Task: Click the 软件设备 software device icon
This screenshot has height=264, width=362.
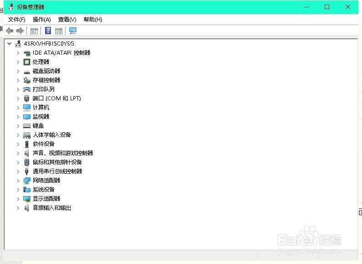Action: tap(27, 144)
